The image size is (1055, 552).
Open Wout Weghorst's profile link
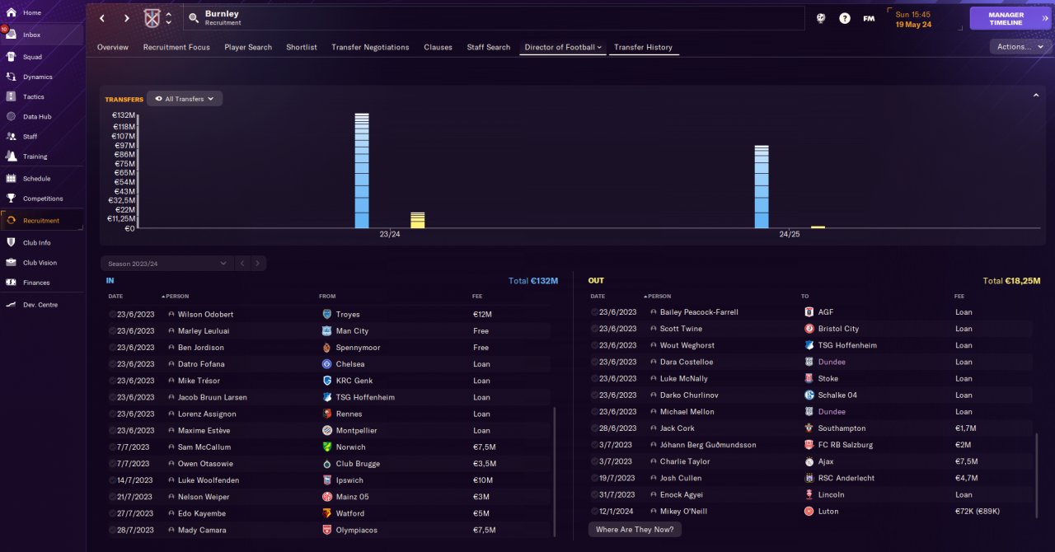click(687, 345)
